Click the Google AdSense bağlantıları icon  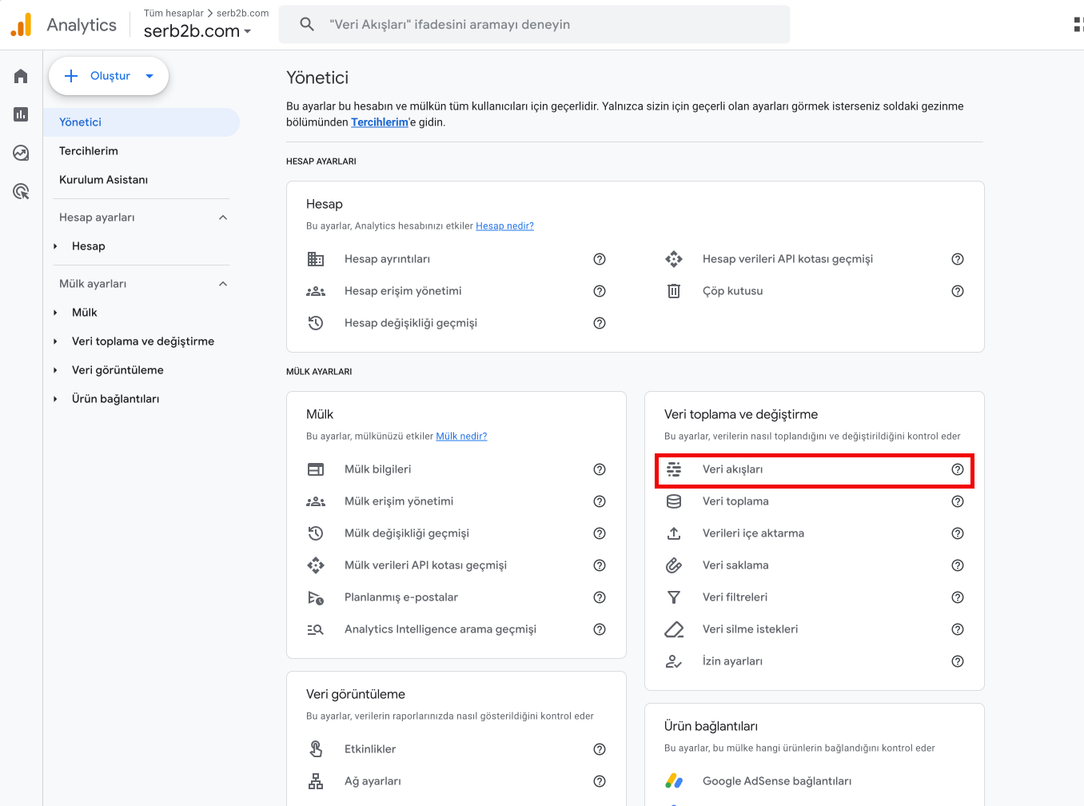[674, 781]
